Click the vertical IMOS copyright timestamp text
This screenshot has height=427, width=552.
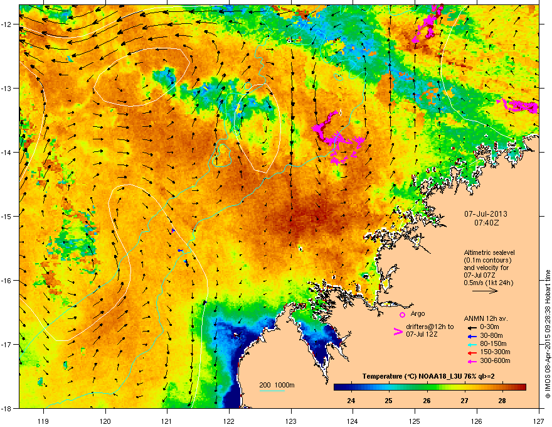coord(548,334)
